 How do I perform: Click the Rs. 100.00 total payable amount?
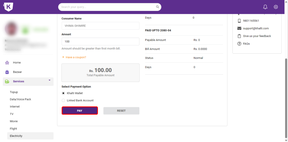pos(100,70)
